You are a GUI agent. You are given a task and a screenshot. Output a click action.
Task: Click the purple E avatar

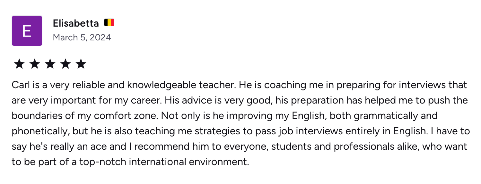pyautogui.click(x=27, y=31)
